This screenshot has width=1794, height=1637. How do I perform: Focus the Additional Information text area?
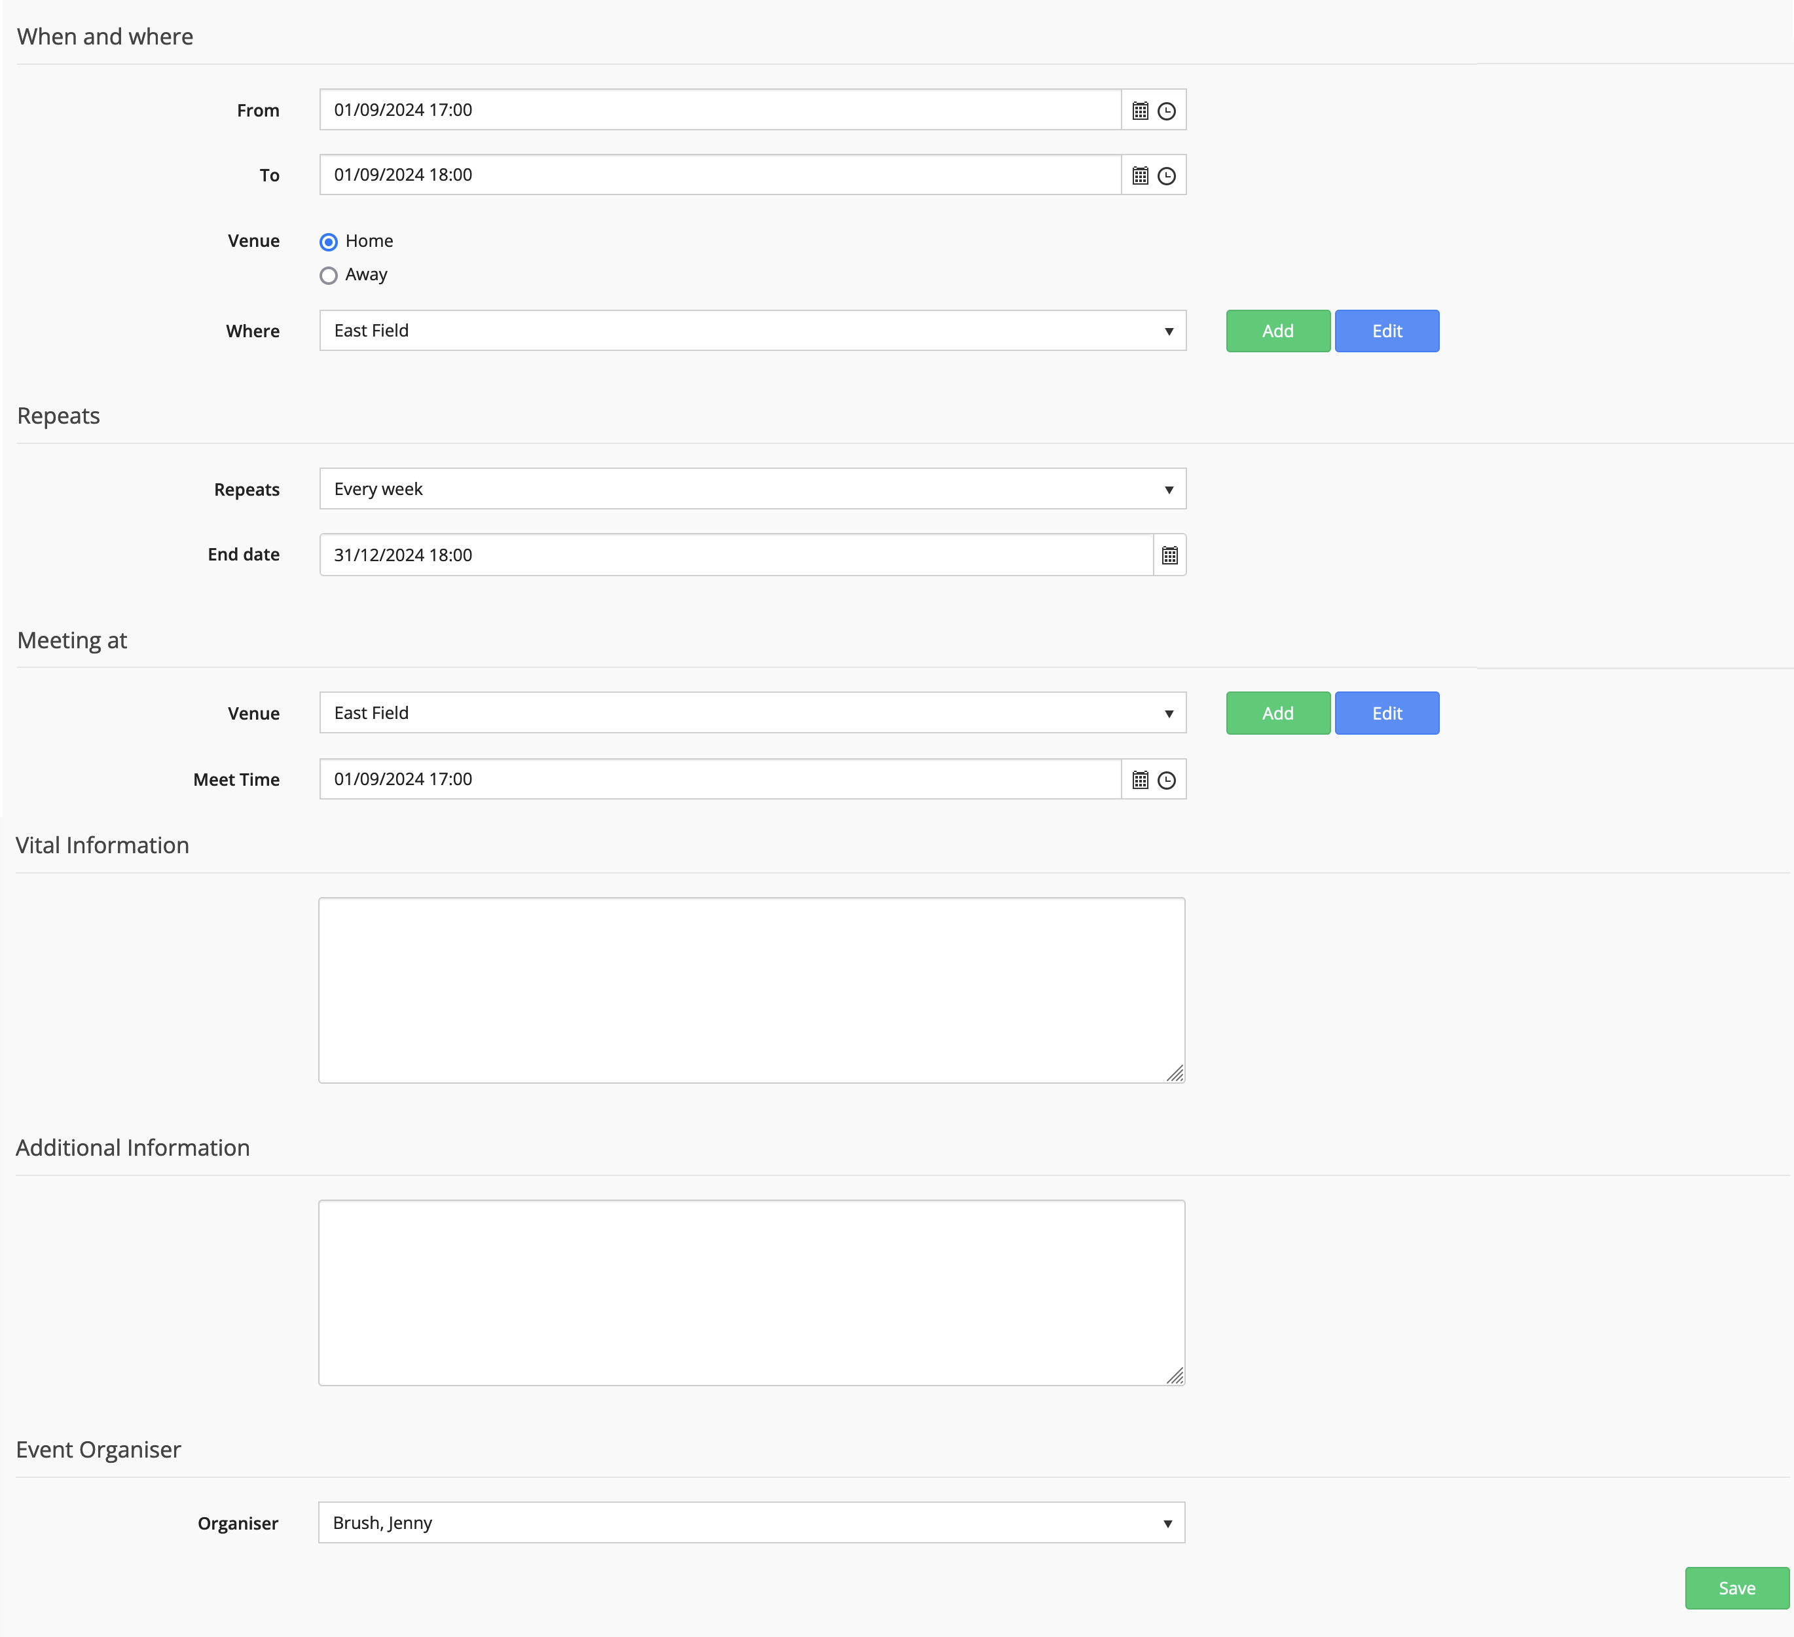[752, 1293]
